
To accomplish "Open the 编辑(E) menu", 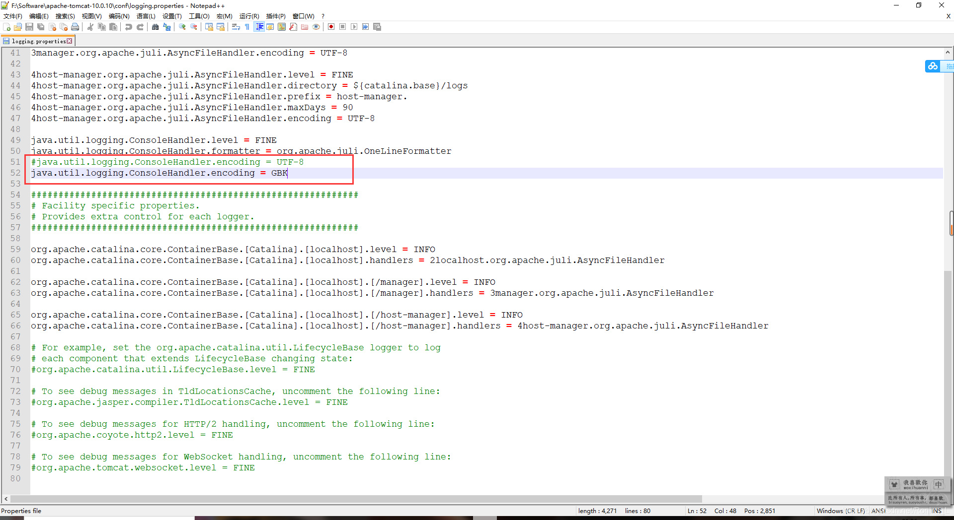I will coord(39,16).
